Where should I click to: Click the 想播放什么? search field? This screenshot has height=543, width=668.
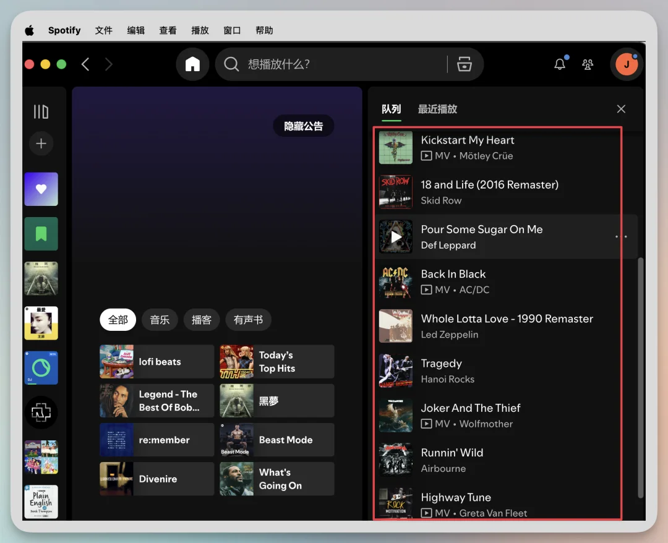pos(340,64)
